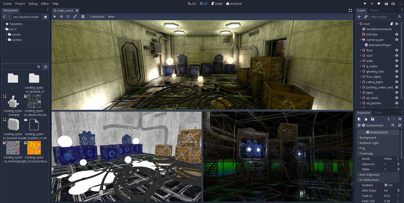This screenshot has width=404, height=203.
Task: Open the AssetLib workspace
Action: 233,3
